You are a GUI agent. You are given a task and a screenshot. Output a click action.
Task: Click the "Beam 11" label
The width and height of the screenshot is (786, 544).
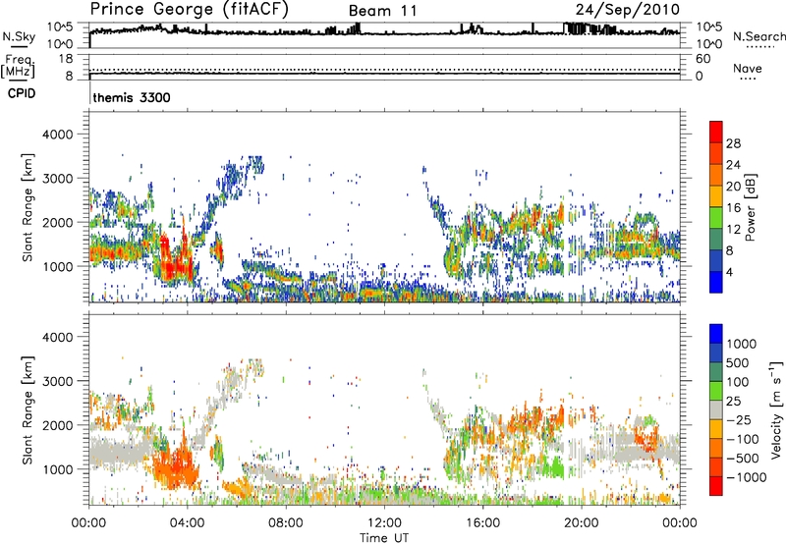(382, 11)
